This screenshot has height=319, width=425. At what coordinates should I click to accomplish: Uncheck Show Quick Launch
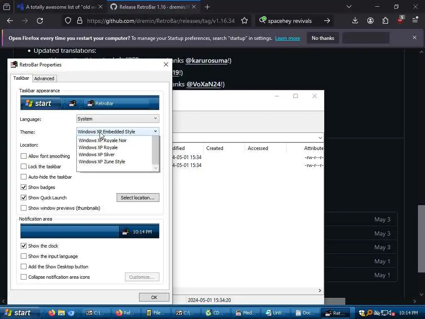[24, 197]
